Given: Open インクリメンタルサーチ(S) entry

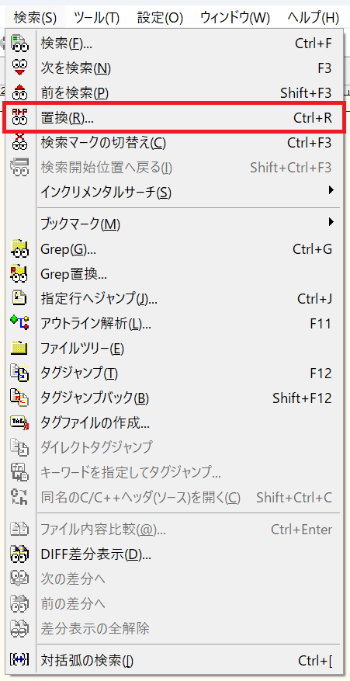Looking at the screenshot, I should pyautogui.click(x=175, y=192).
